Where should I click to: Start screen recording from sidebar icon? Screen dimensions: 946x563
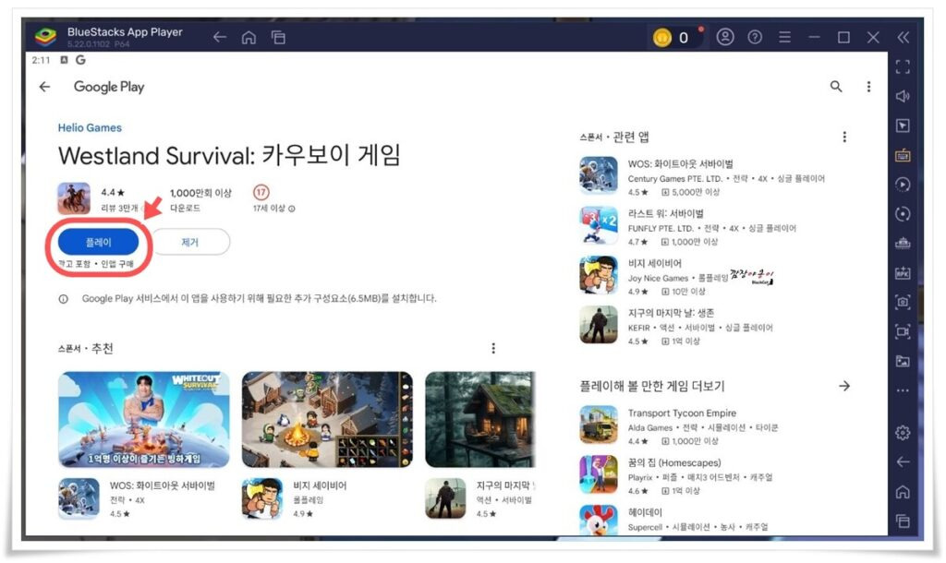coord(903,331)
